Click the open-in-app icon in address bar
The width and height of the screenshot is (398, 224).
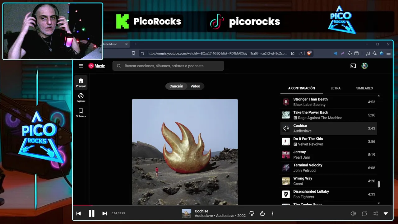pos(293,54)
